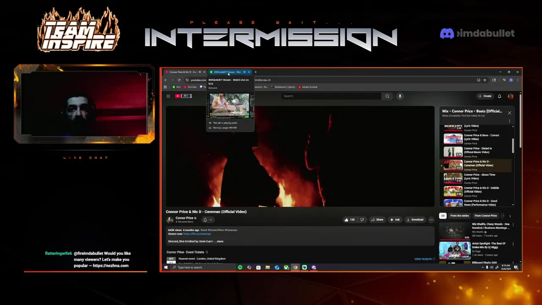Click VIEW TICKETS link
Screen dimensions: 542x305
pyautogui.click(x=425, y=259)
